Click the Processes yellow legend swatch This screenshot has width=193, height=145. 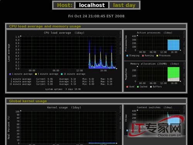coord(157,56)
